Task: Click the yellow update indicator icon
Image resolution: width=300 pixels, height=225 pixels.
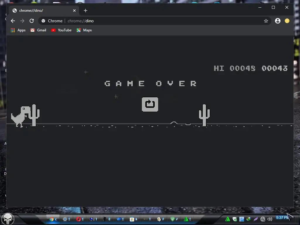Action: pos(287,21)
